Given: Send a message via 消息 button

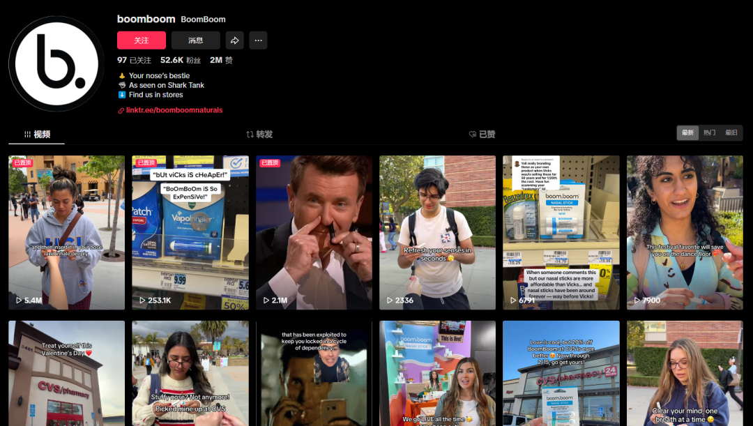Looking at the screenshot, I should [196, 40].
